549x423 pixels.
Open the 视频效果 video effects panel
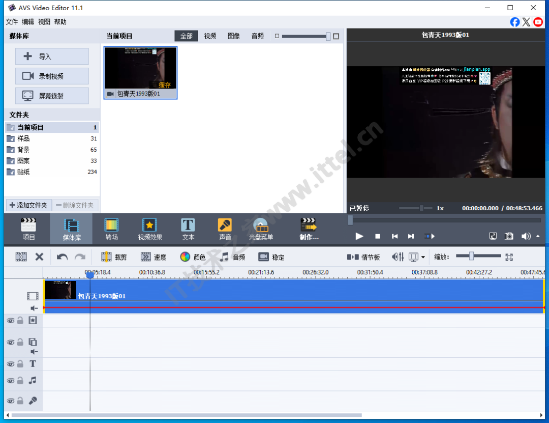click(x=150, y=229)
